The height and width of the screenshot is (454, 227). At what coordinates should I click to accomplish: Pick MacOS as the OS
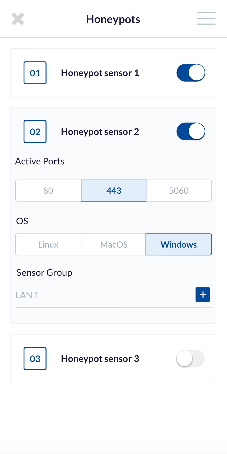click(x=114, y=245)
